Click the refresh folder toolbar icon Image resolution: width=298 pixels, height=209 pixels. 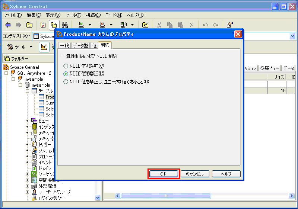pyautogui.click(x=145, y=25)
